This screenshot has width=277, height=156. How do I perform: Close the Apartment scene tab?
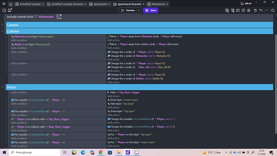click(109, 4)
